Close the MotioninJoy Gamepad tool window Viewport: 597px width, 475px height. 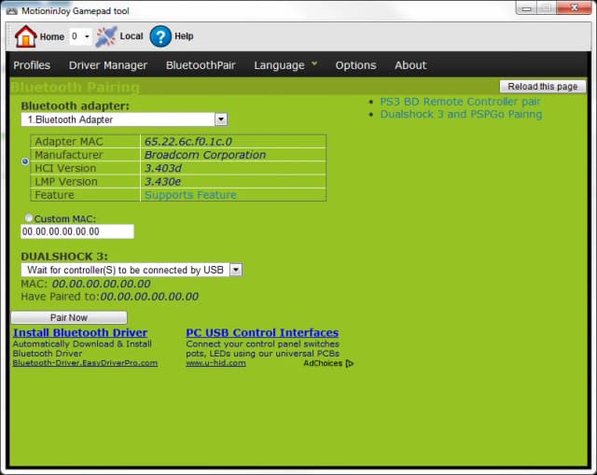(x=575, y=7)
